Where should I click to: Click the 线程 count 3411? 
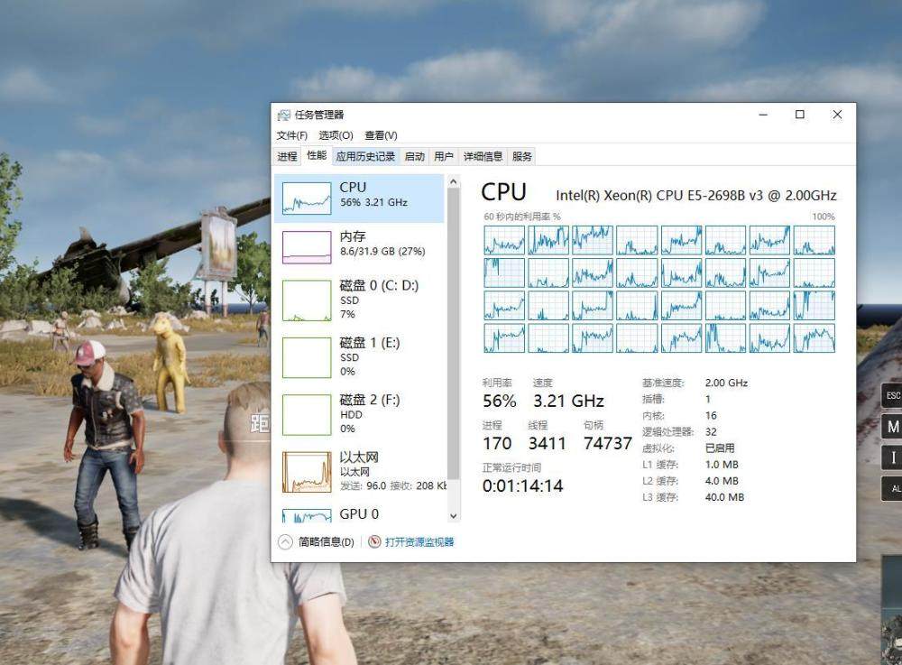(548, 444)
